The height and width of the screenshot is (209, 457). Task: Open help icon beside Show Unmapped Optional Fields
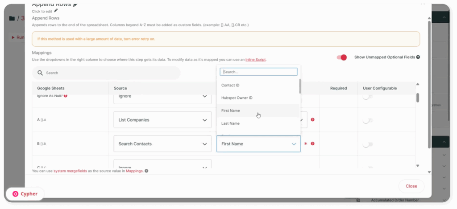click(418, 57)
